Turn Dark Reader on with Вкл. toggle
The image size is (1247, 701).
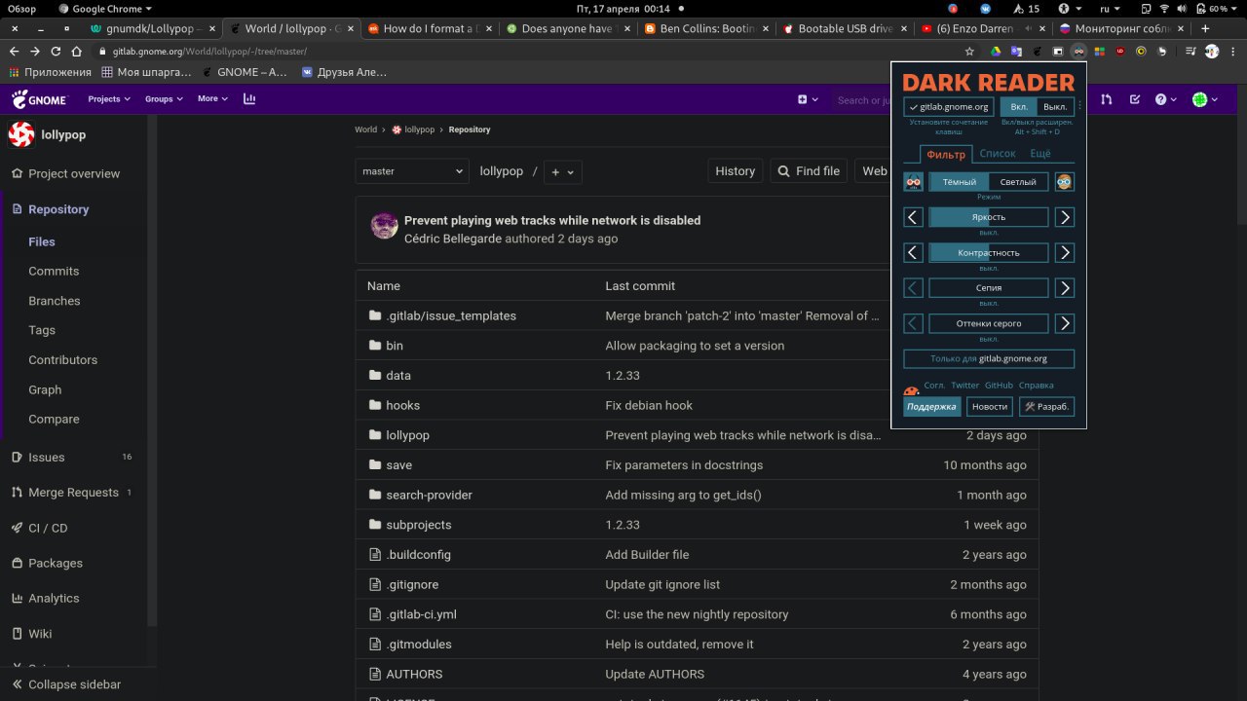pos(1019,106)
